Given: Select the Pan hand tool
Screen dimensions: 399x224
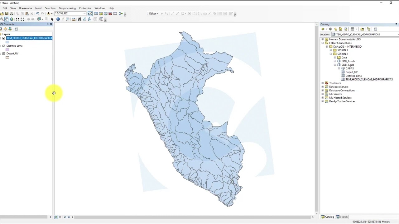Looking at the screenshot, I should [7, 19].
